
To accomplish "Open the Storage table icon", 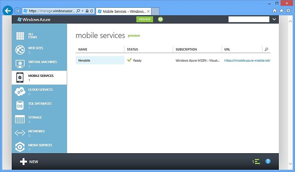I will click(20, 119).
